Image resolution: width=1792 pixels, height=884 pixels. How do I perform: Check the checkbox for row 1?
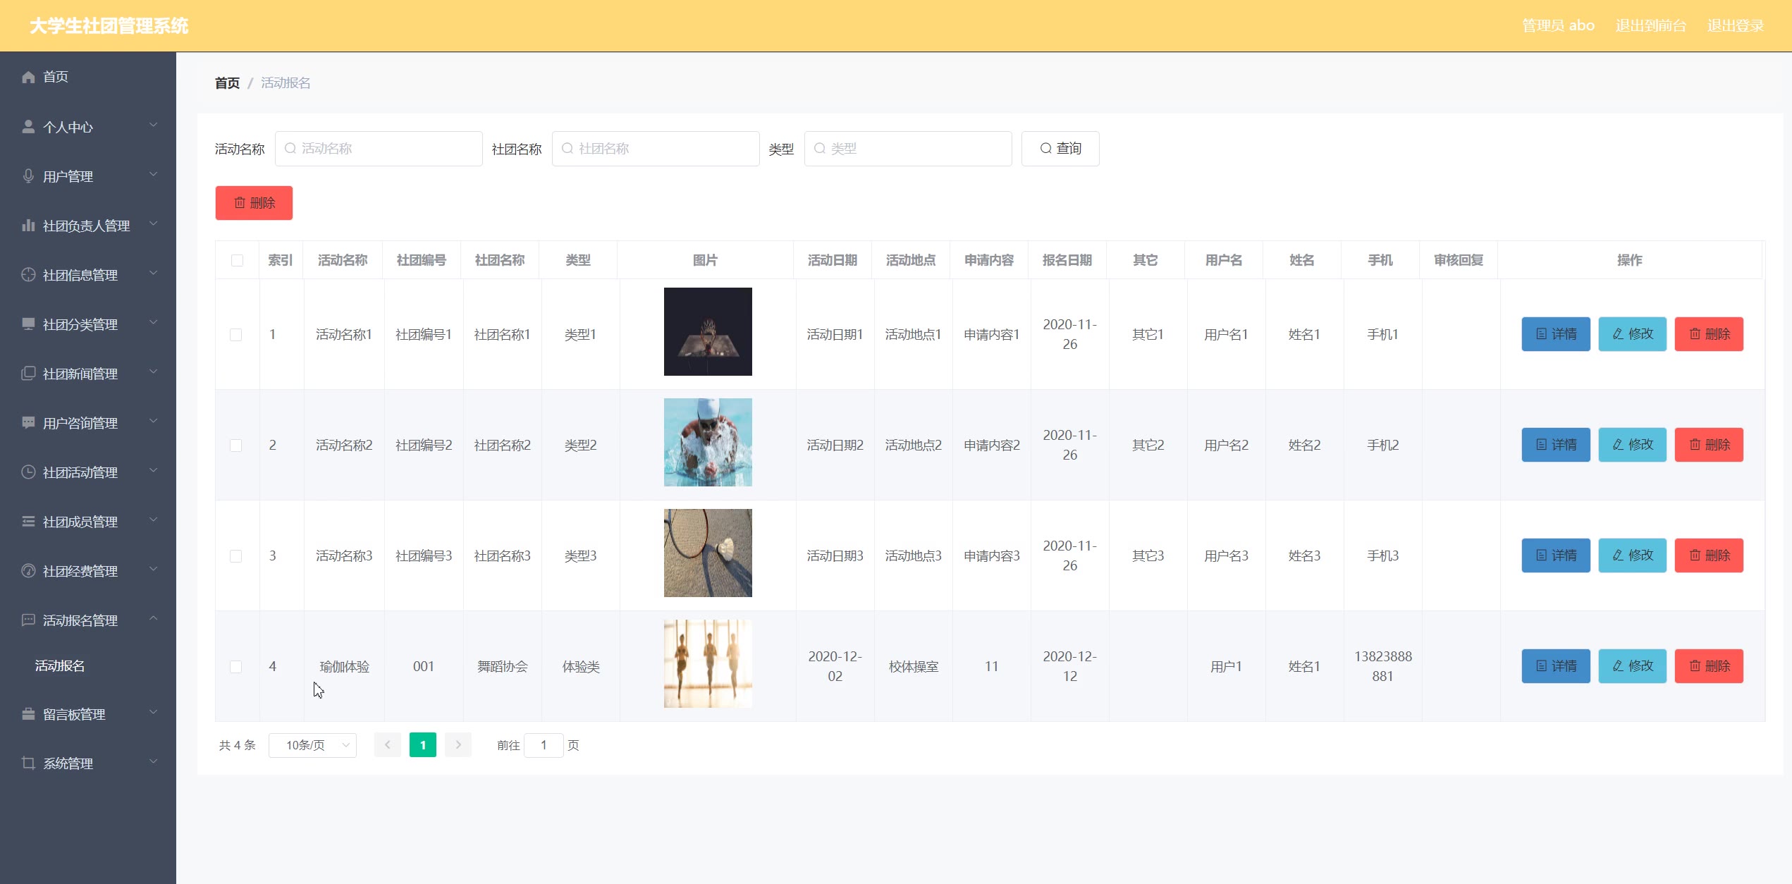[236, 335]
